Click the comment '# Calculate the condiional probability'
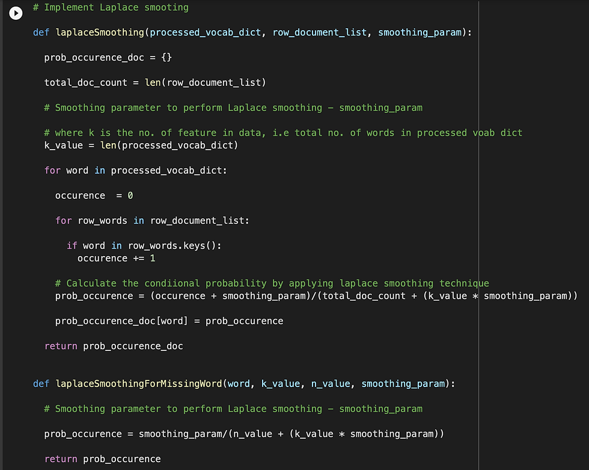 click(272, 283)
